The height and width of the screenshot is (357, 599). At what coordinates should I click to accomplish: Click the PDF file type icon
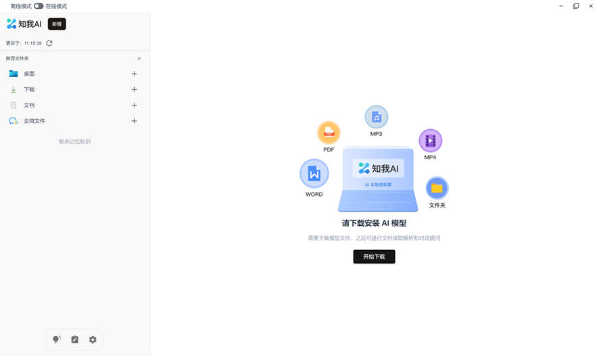pyautogui.click(x=329, y=133)
